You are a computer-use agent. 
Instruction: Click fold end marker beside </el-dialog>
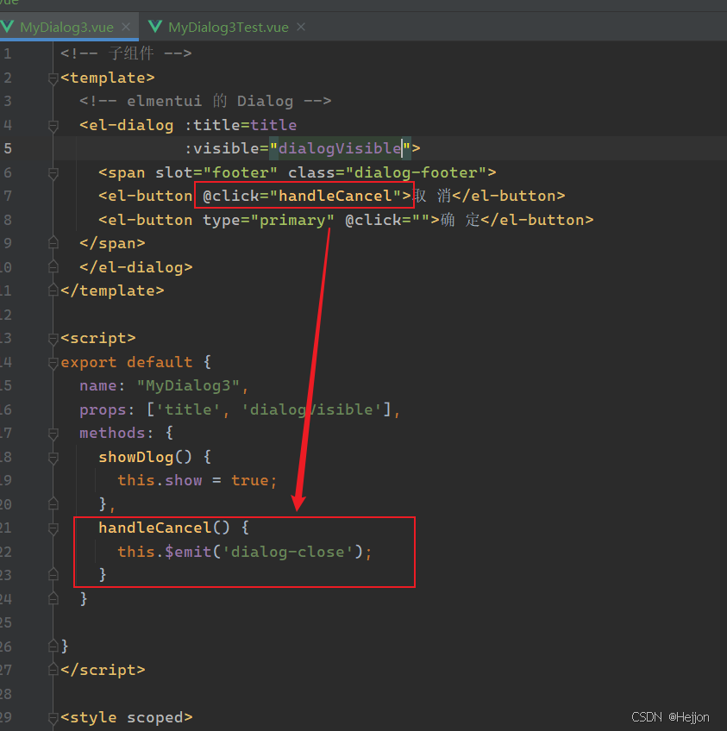53,266
